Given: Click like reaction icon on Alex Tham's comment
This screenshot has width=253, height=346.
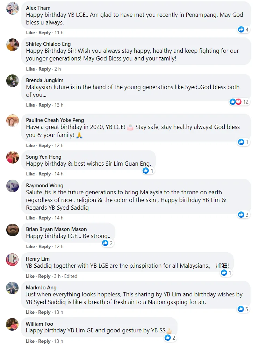Looking at the screenshot, I should (241, 29).
